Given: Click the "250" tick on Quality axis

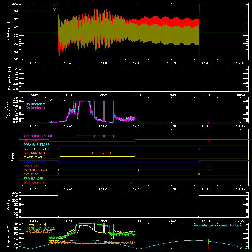Looking at the screenshot, I should (x=15, y=196).
